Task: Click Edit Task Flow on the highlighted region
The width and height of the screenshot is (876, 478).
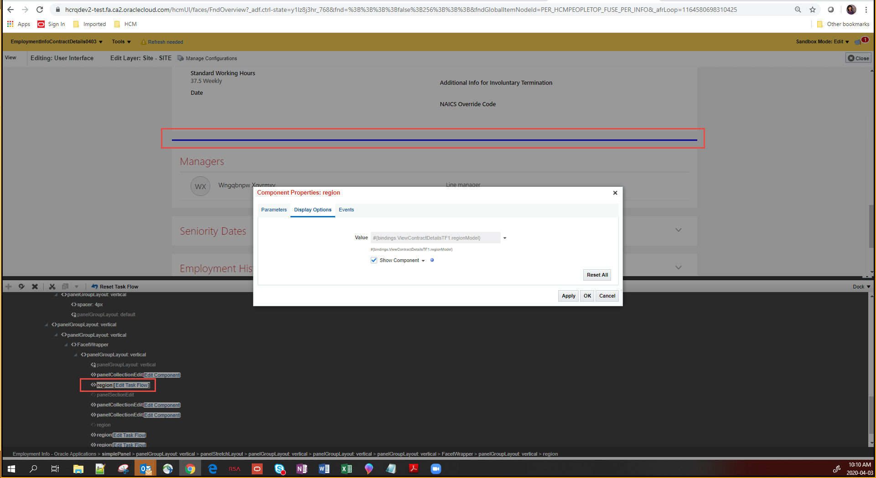Action: coord(131,385)
